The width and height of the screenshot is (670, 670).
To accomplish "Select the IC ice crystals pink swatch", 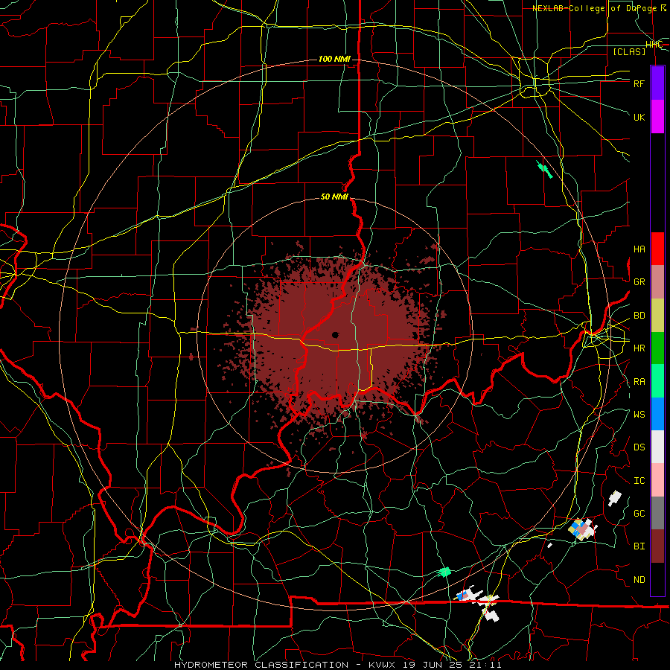I will pyautogui.click(x=657, y=480).
